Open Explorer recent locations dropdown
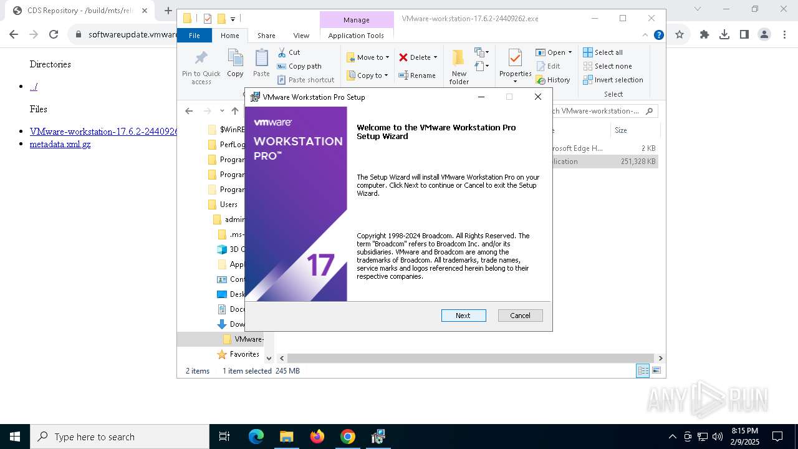Image resolution: width=798 pixels, height=449 pixels. tap(221, 111)
